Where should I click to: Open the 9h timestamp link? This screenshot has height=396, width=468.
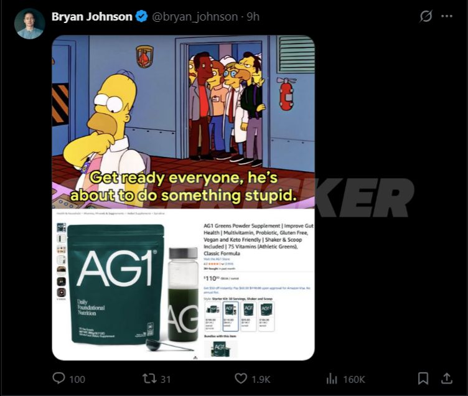pyautogui.click(x=253, y=17)
